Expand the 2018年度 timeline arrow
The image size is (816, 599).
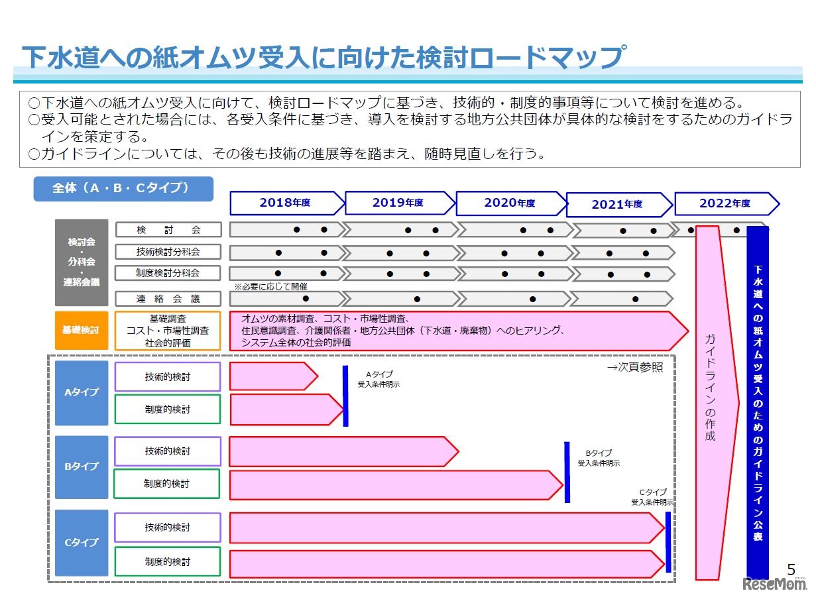click(x=286, y=203)
